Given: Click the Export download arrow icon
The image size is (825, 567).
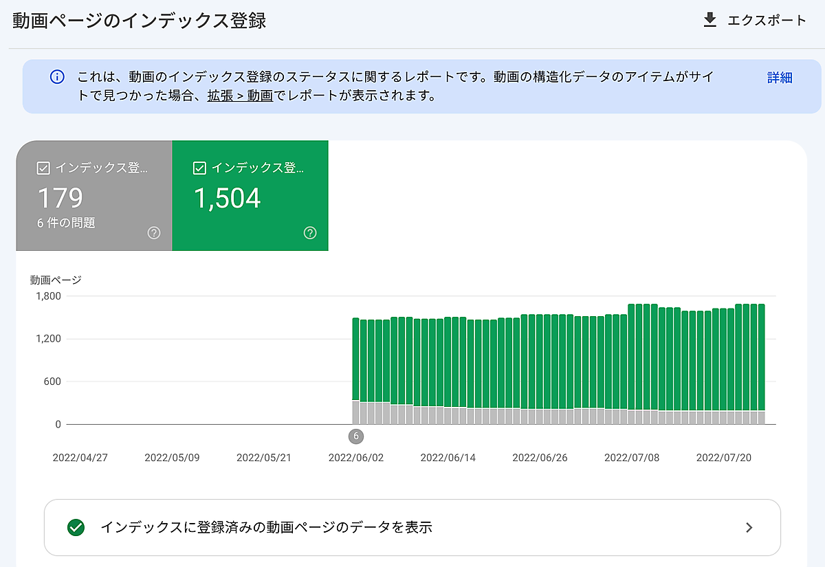Looking at the screenshot, I should [x=709, y=21].
